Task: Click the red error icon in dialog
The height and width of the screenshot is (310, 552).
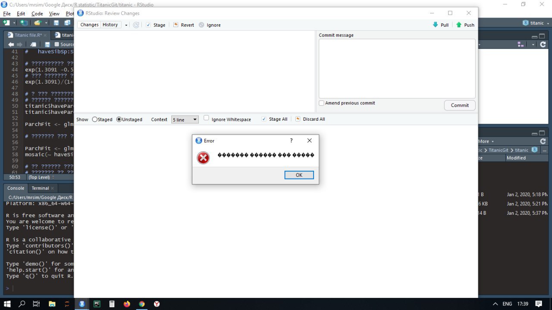Action: tap(203, 158)
